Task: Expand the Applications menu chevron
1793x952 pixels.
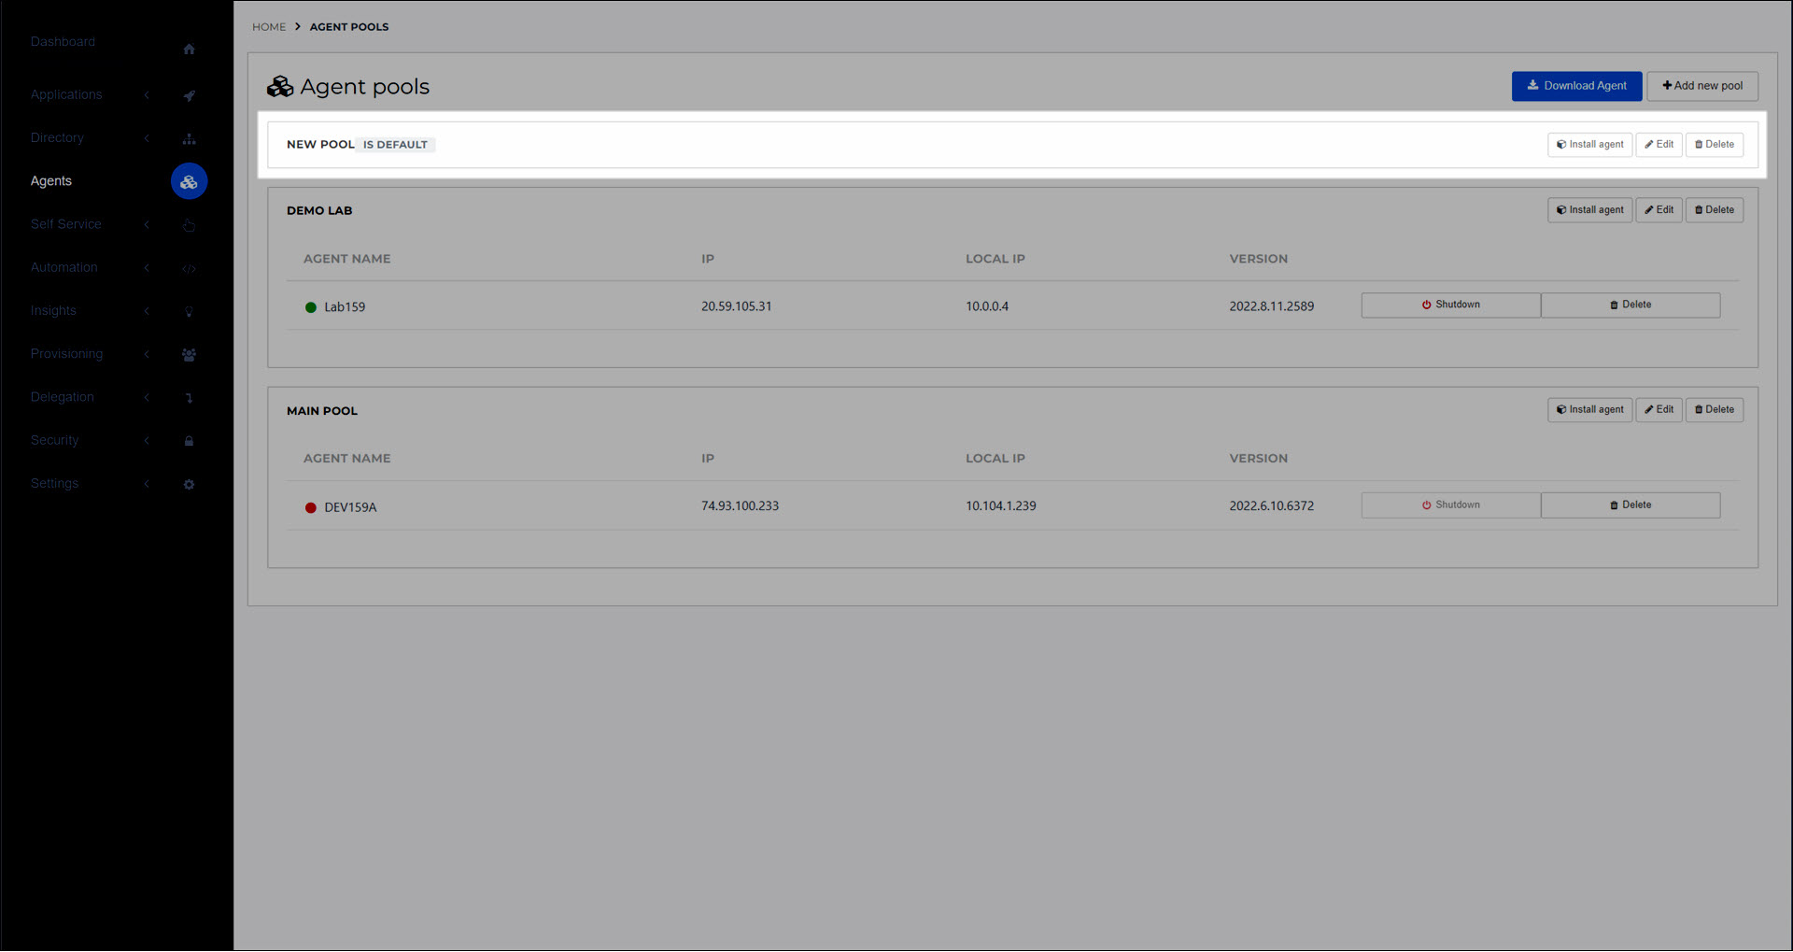Action: [x=147, y=94]
